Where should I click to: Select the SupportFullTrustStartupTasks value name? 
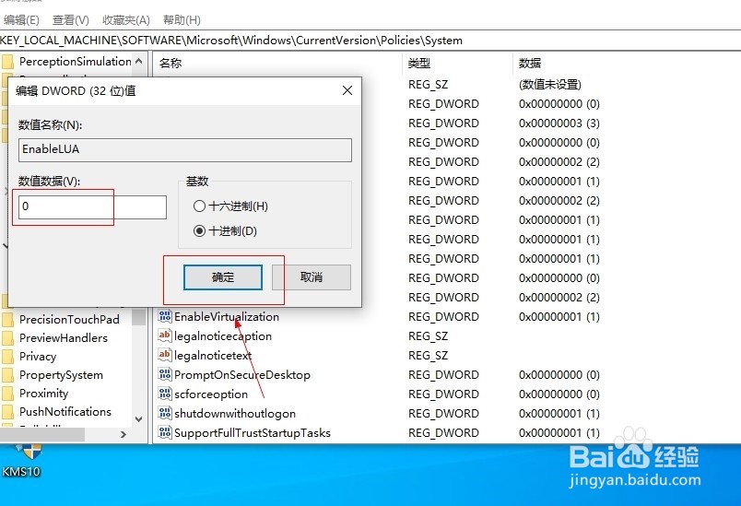(253, 433)
